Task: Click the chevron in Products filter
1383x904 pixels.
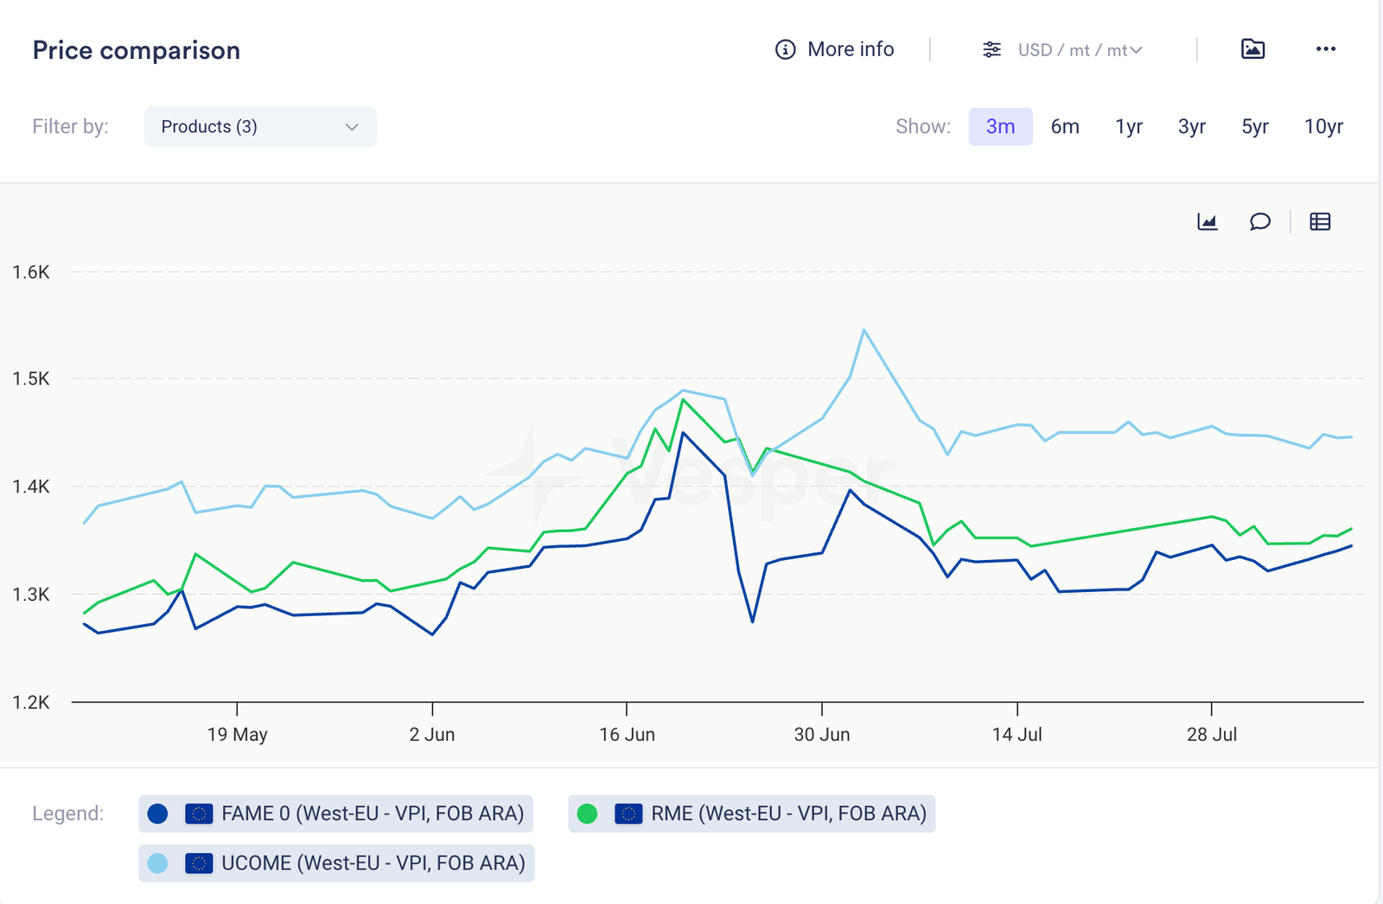Action: coord(352,127)
